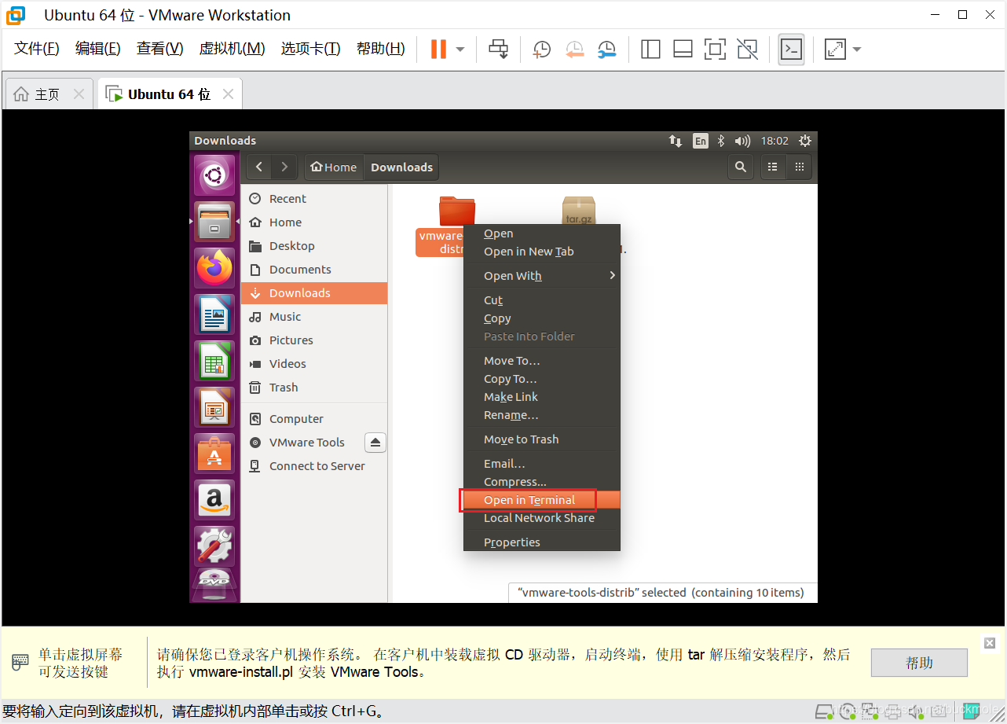
Task: Click the Ubuntu dash search launcher icon
Action: [x=214, y=175]
